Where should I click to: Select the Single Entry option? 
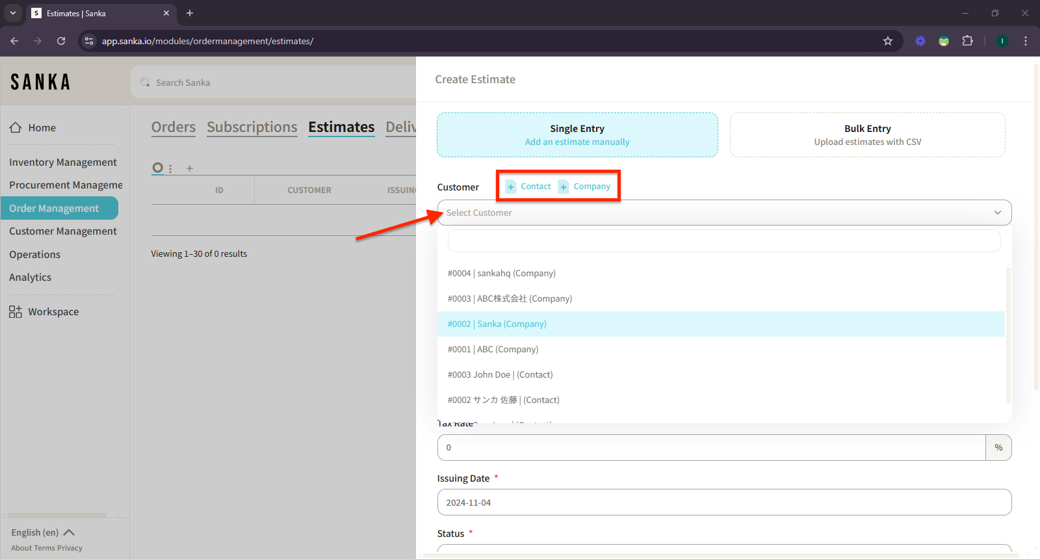[x=577, y=135]
